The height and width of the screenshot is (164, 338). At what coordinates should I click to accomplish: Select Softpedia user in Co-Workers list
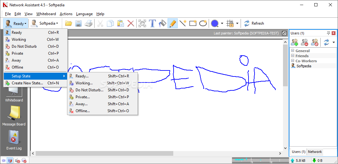304,66
